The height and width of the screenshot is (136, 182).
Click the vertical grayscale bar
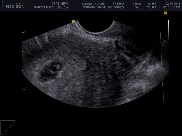click(168, 31)
